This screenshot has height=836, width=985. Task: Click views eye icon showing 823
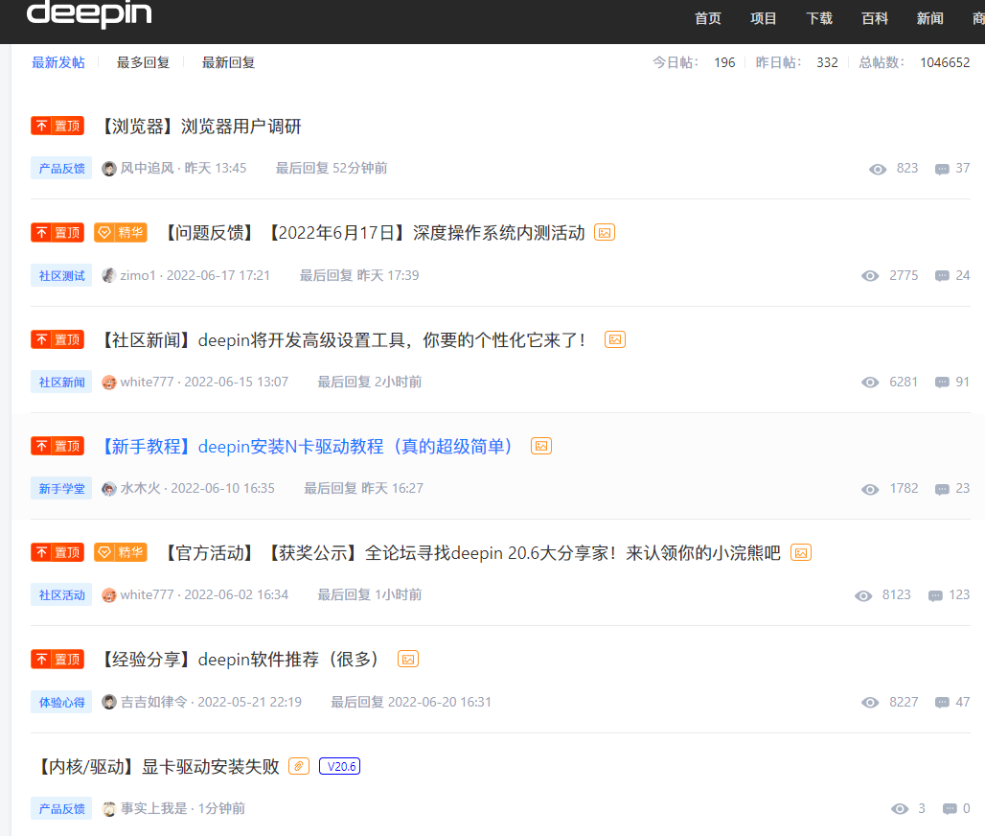point(878,169)
